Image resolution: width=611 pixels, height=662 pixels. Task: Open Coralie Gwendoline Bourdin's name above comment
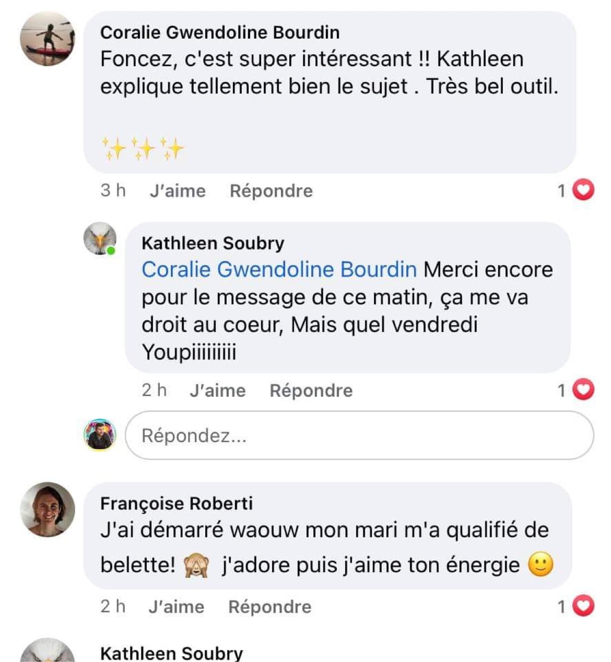(220, 32)
